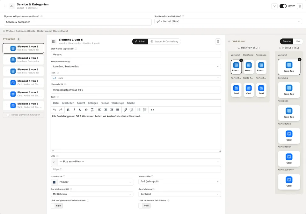Click the https:// URL input field
Image resolution: width=306 pixels, height=214 pixels.
point(136,169)
